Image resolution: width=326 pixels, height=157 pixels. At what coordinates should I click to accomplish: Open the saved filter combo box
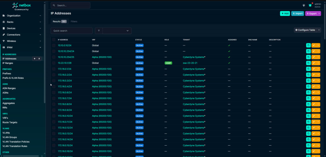click(117, 31)
